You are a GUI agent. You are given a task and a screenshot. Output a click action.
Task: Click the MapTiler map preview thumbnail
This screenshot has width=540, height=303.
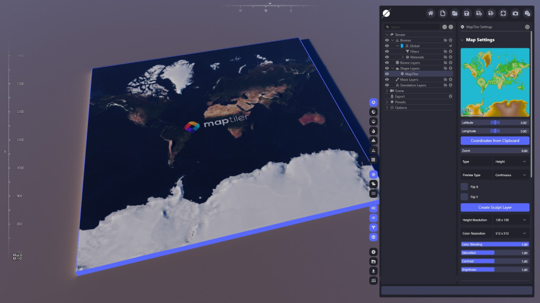(495, 83)
